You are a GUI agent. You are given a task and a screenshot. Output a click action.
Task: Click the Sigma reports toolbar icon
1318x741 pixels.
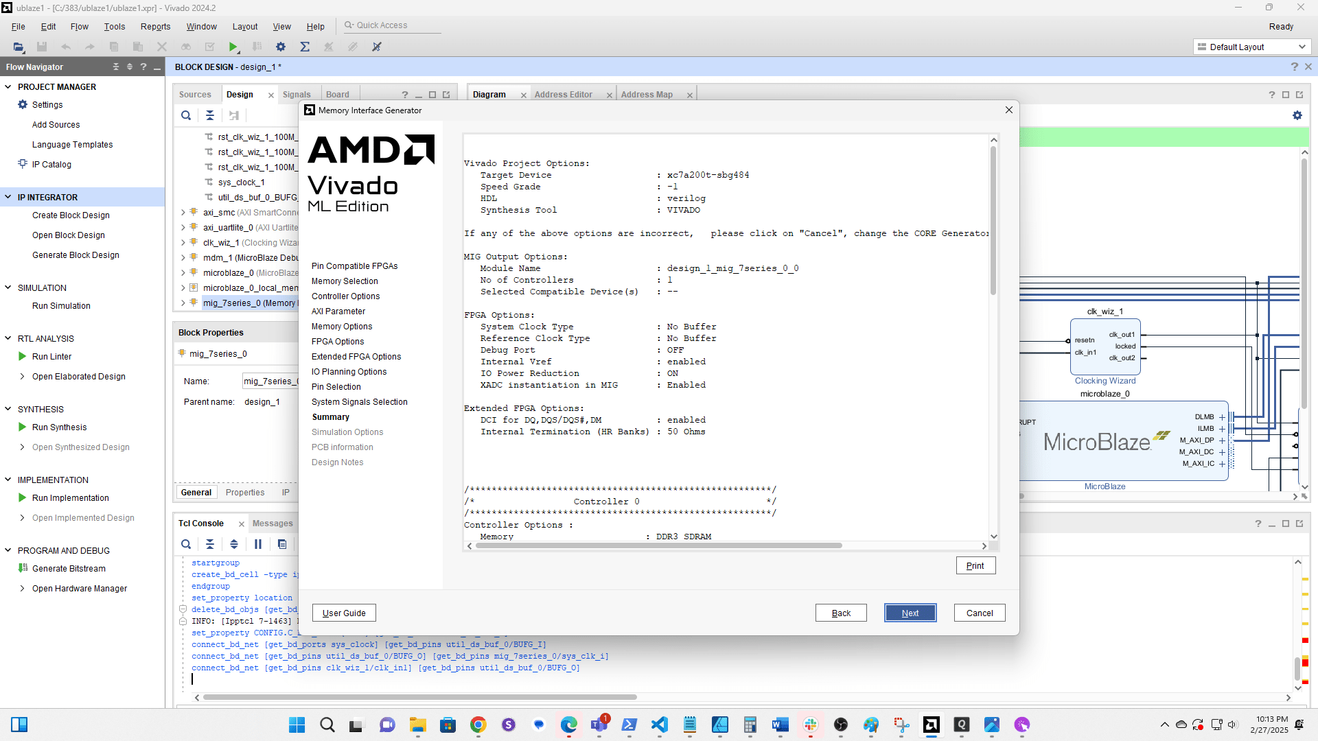[x=305, y=47]
